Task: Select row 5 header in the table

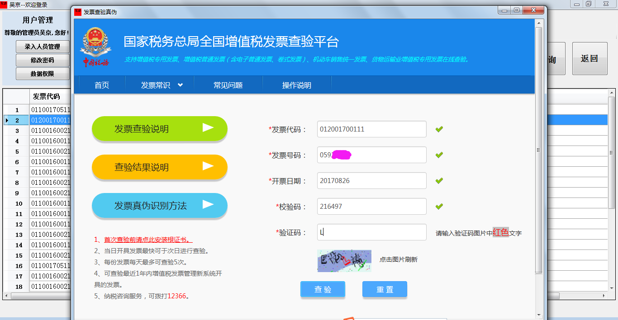Action: click(x=17, y=151)
